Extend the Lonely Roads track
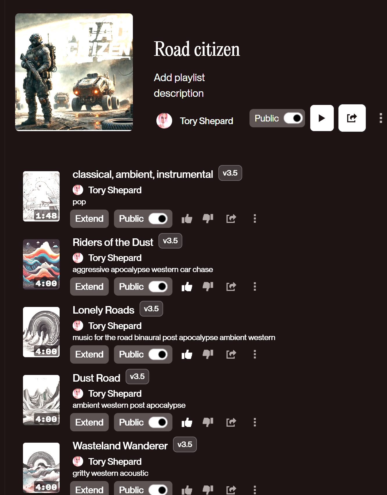 [89, 354]
